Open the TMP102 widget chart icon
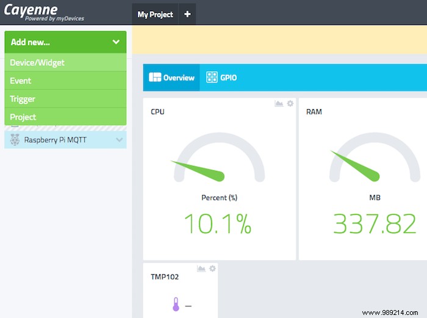This screenshot has width=427, height=318. [201, 269]
